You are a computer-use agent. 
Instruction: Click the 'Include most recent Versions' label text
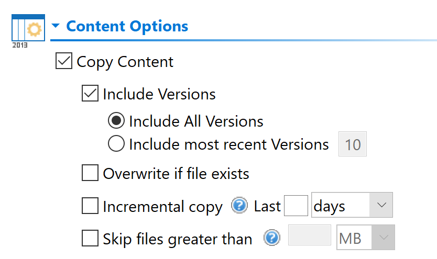click(228, 144)
